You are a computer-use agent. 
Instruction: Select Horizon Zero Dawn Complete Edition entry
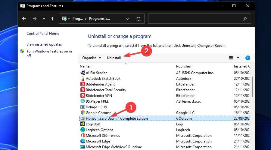point(117,118)
